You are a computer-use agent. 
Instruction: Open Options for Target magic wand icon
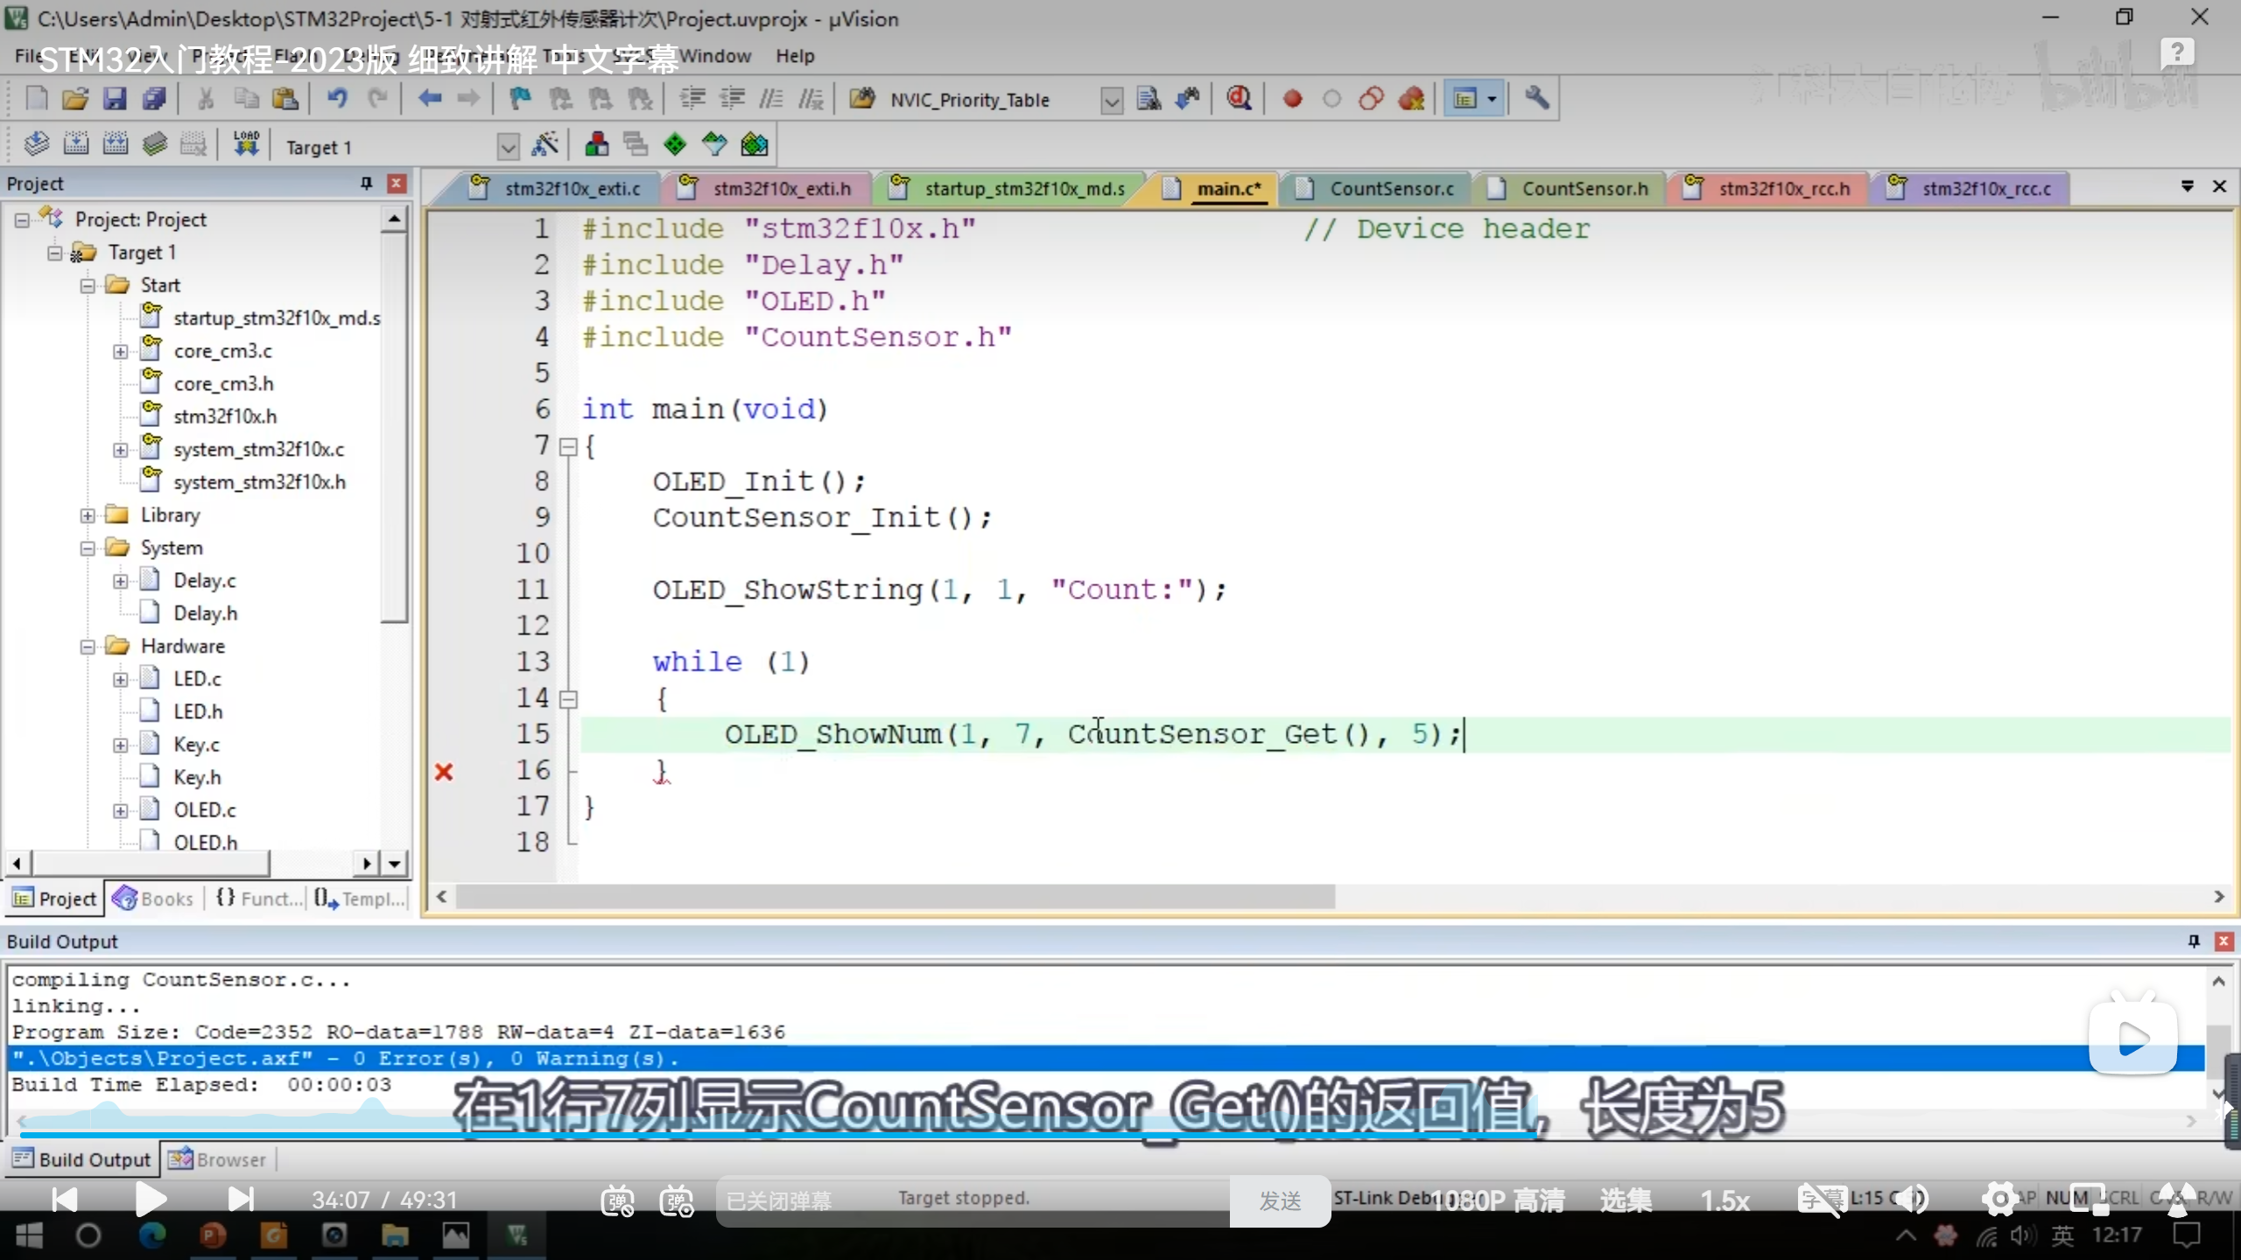544,144
